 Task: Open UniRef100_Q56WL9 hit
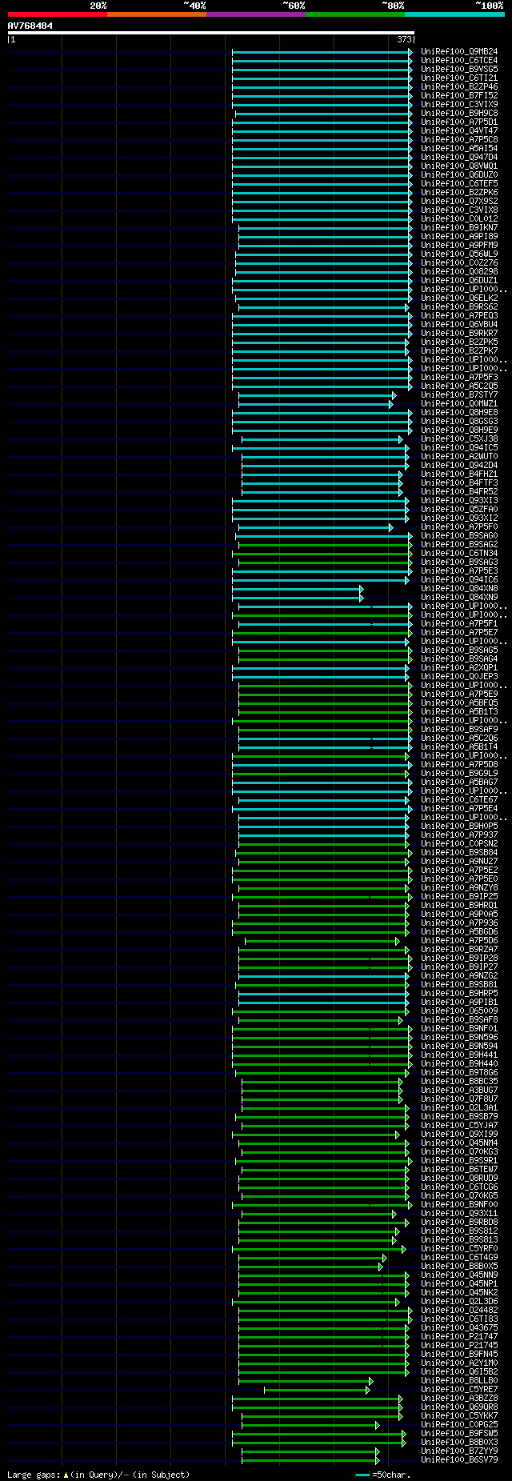(459, 254)
